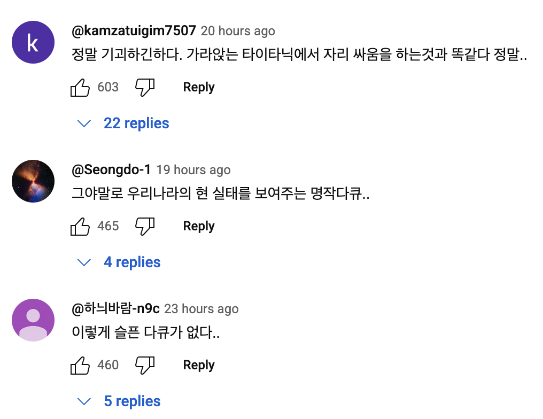Image resolution: width=543 pixels, height=419 pixels.
Task: Open @Seongdo-1's nebula profile picture
Action: tap(33, 181)
